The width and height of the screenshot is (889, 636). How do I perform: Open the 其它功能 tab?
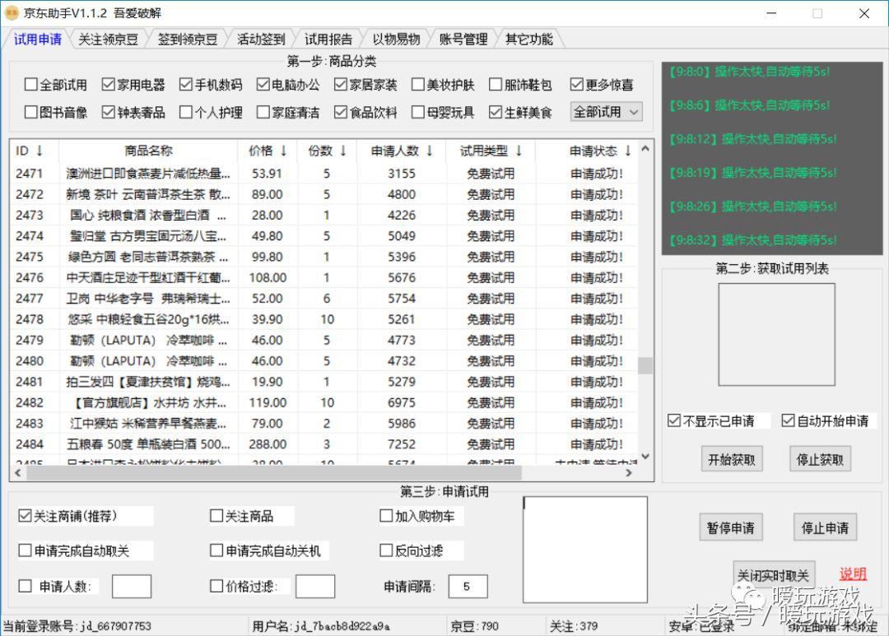[x=530, y=39]
